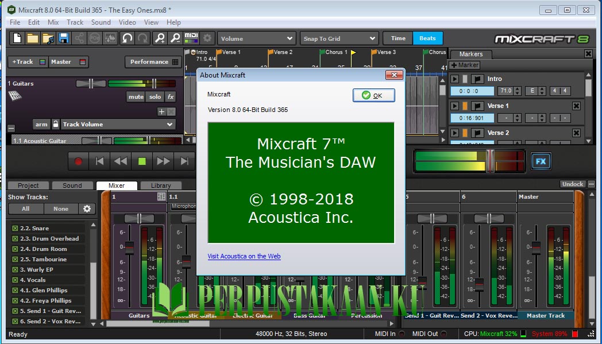Viewport: 602px width, 344px height.
Task: Toggle 2.5. Tambourine track checkbox
Action: (x=16, y=259)
